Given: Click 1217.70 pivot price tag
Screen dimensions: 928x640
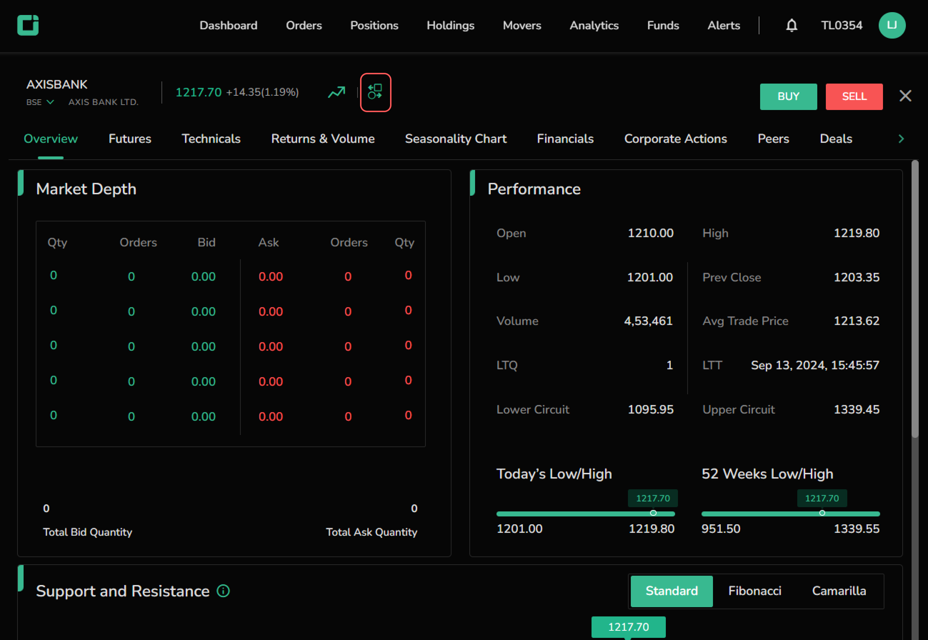Looking at the screenshot, I should tap(628, 627).
